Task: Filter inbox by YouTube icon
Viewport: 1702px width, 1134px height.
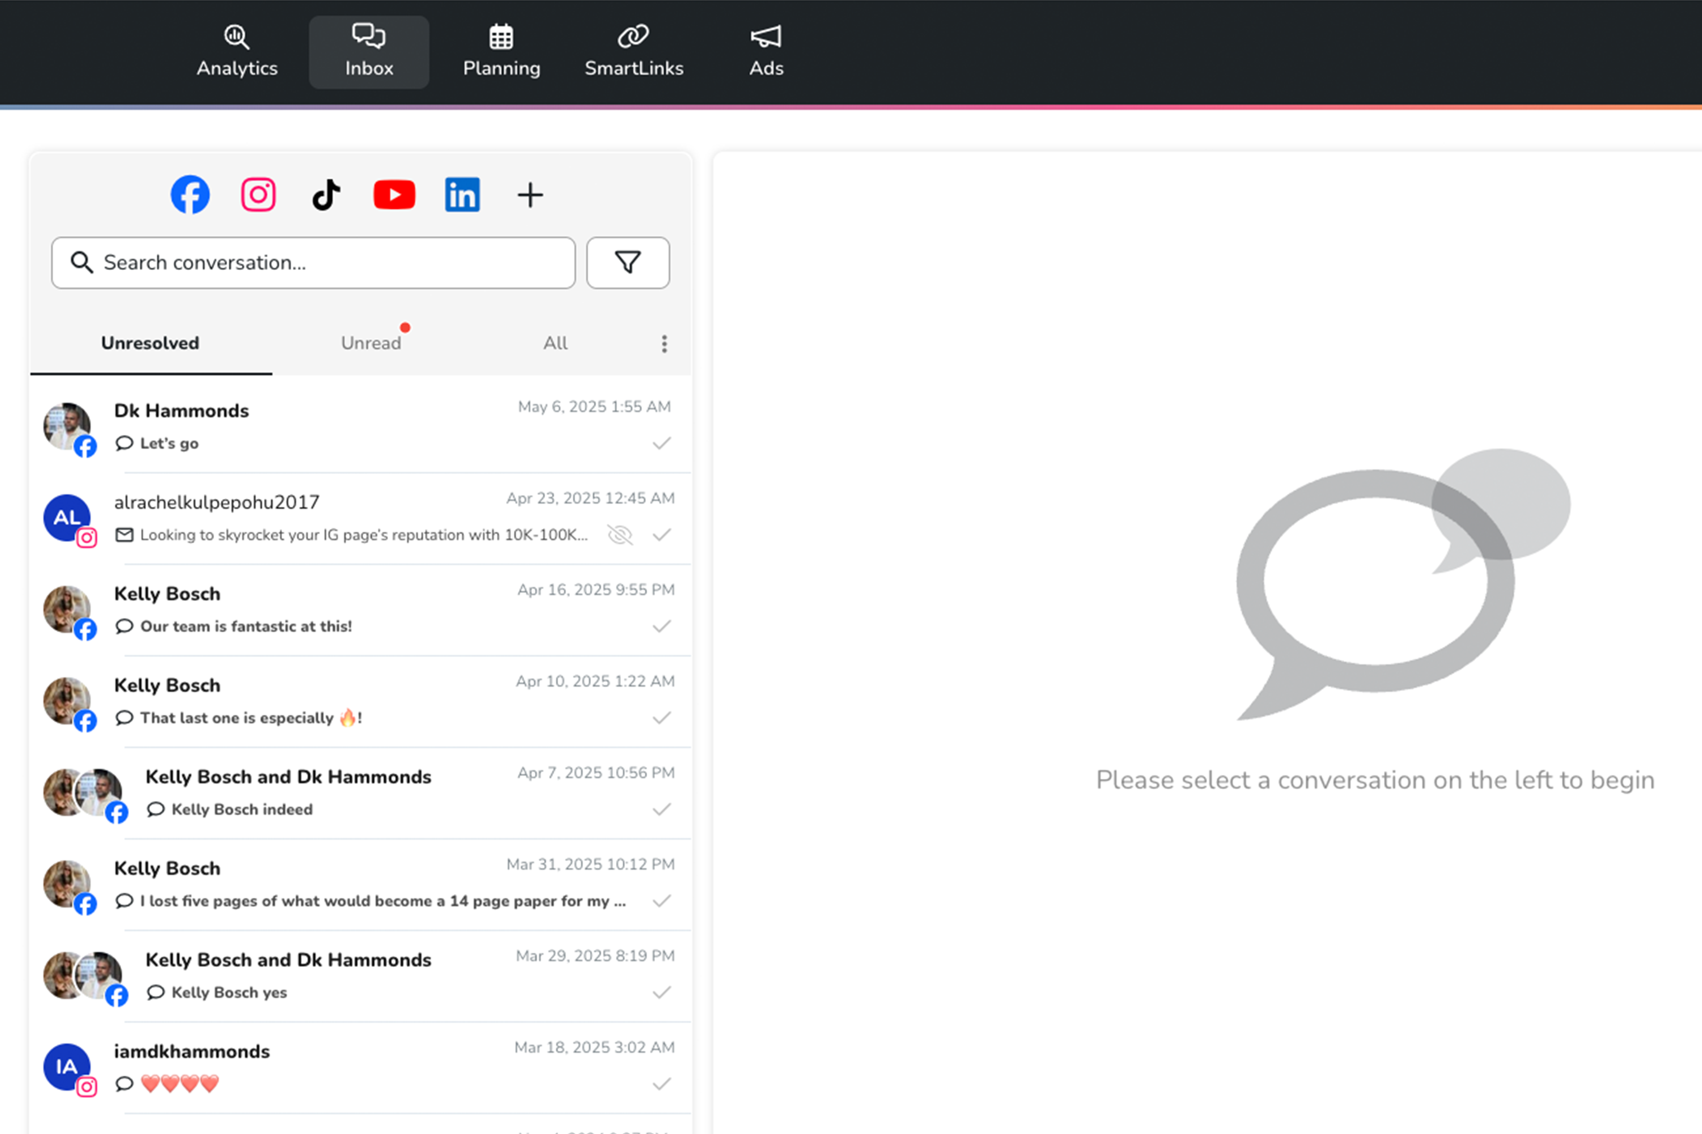Action: 394,195
